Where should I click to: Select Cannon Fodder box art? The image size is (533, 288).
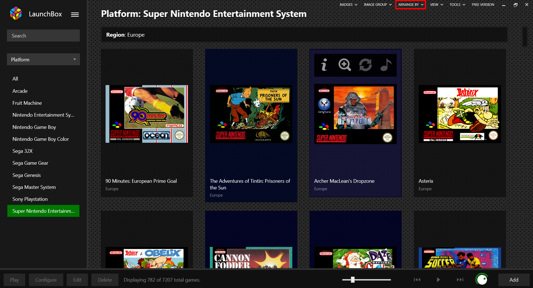click(251, 258)
